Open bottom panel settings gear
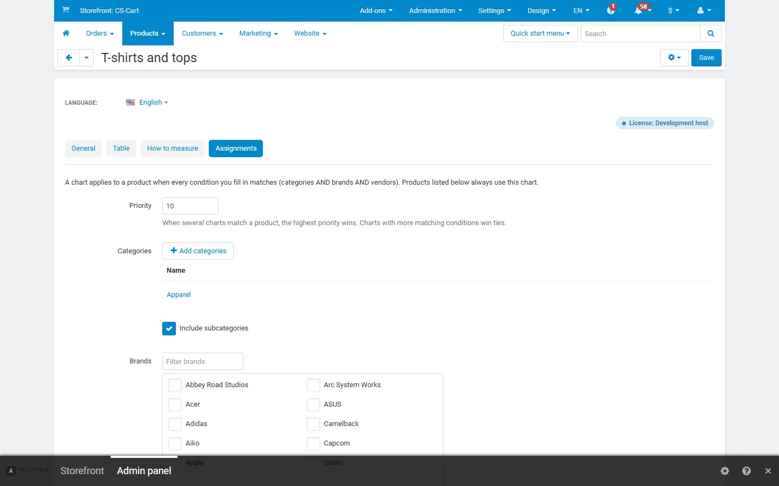This screenshot has height=486, width=779. click(725, 471)
